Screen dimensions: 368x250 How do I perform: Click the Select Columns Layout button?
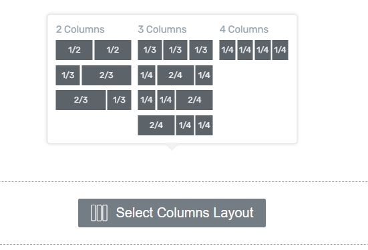point(172,213)
